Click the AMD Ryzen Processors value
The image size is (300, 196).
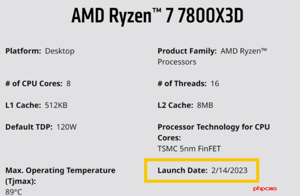[x=212, y=57]
